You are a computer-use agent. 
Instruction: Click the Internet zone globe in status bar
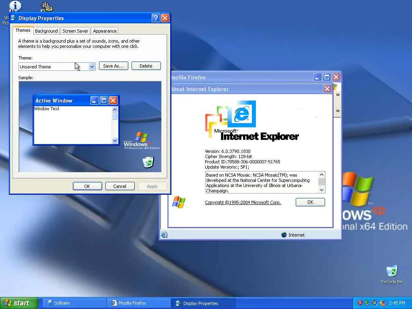coord(284,235)
